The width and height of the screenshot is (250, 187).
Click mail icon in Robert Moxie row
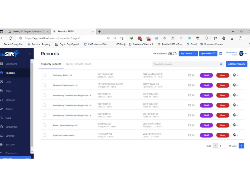(x=189, y=125)
